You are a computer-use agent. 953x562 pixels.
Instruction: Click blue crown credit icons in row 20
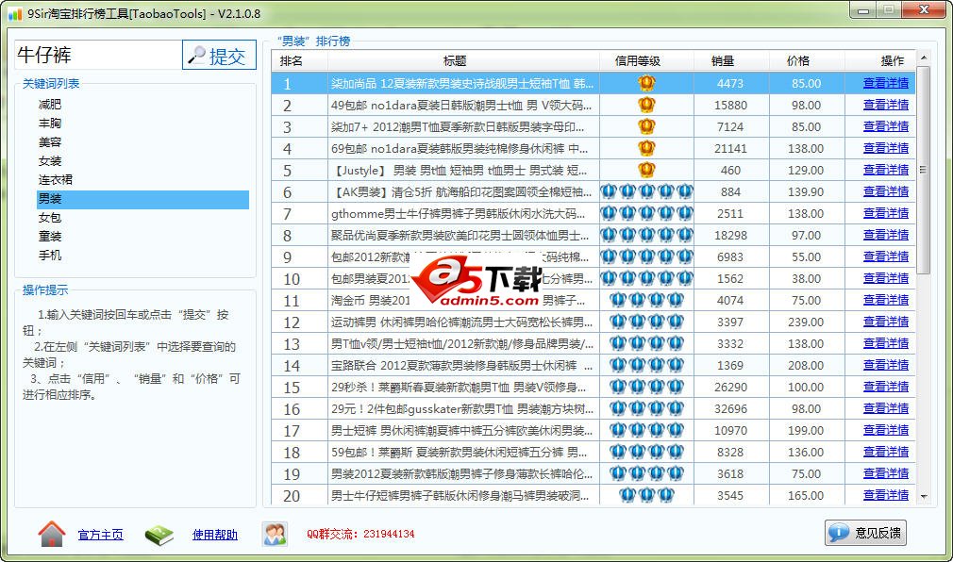point(646,495)
